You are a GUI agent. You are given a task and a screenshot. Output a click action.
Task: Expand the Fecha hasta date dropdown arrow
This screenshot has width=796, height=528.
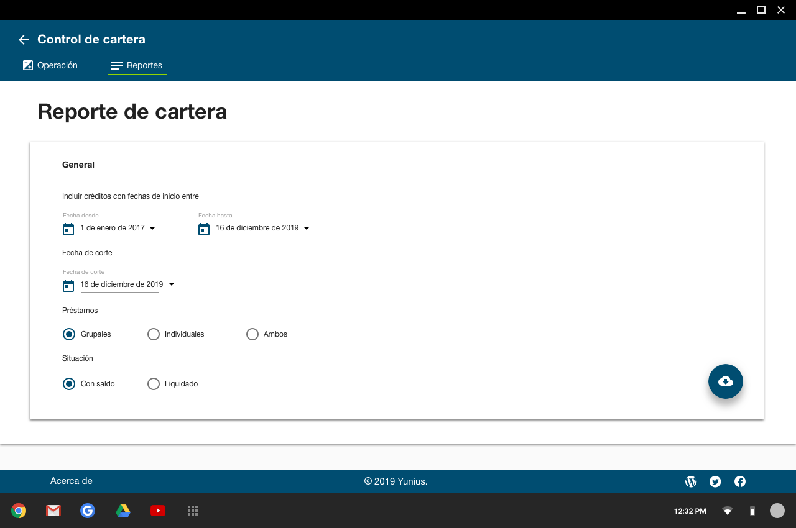click(x=307, y=228)
